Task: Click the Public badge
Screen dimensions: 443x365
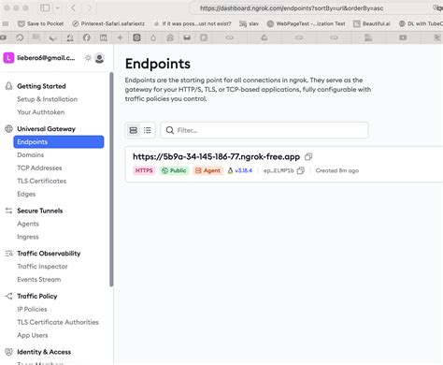Action: point(174,170)
